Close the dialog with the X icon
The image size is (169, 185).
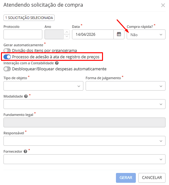pyautogui.click(x=163, y=5)
